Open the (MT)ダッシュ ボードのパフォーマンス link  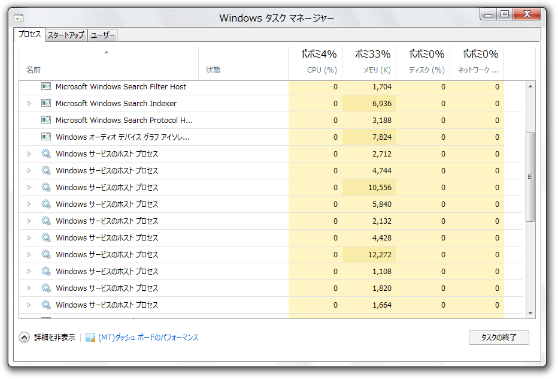click(x=148, y=338)
